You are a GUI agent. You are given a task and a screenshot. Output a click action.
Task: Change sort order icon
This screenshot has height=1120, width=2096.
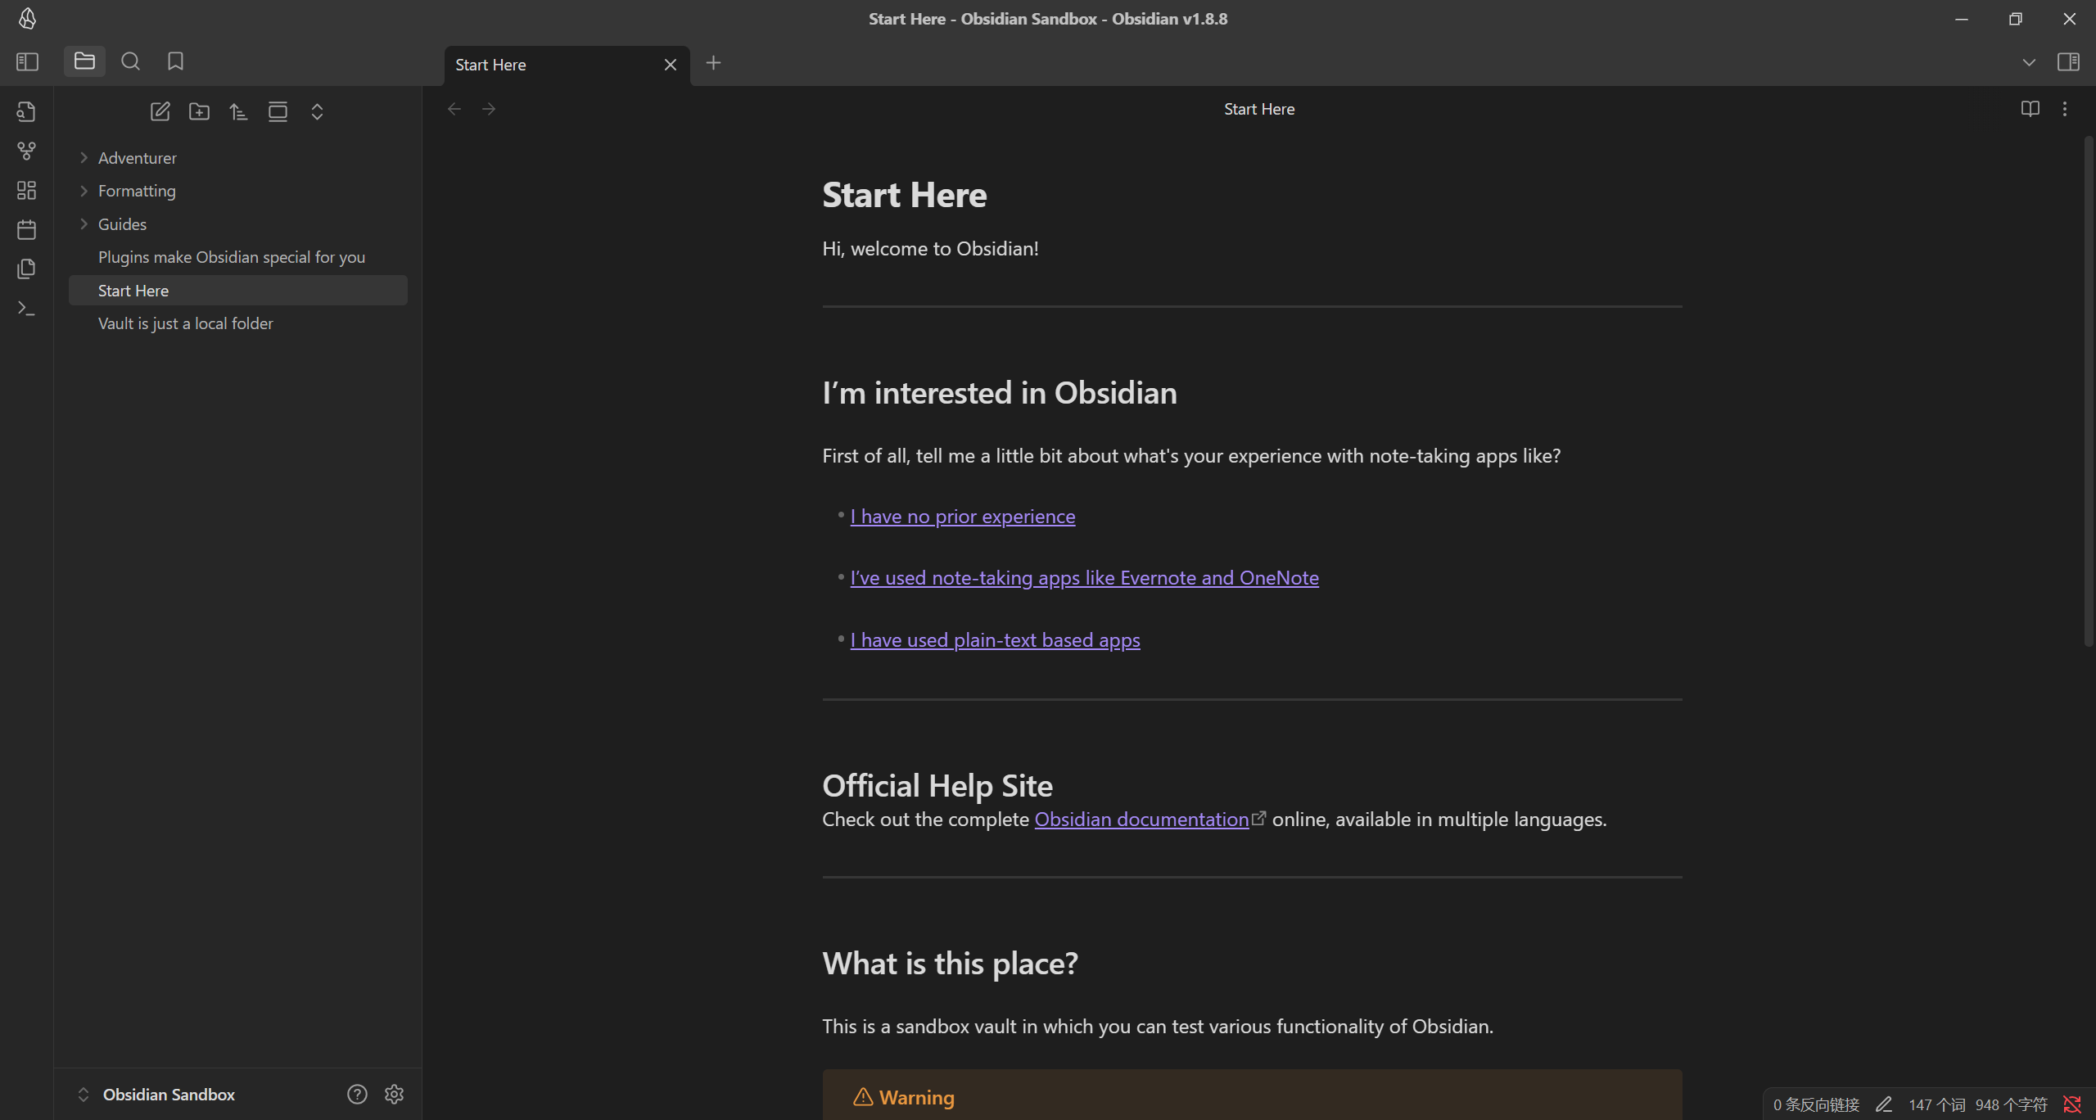point(238,111)
